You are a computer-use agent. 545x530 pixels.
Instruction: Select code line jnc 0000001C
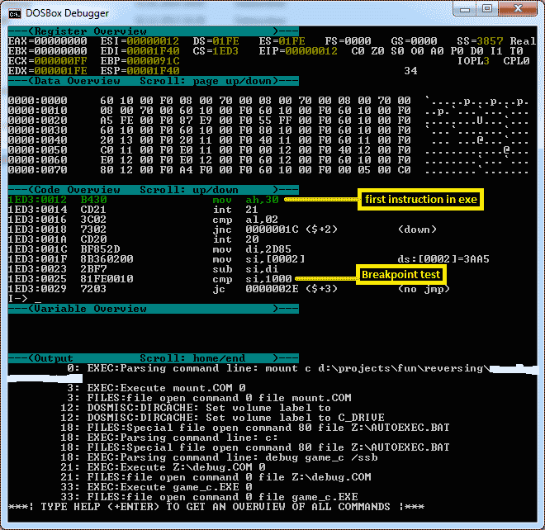pyautogui.click(x=222, y=230)
